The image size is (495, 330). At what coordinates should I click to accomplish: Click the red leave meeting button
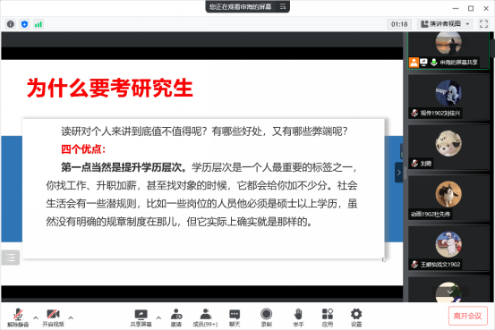[467, 316]
